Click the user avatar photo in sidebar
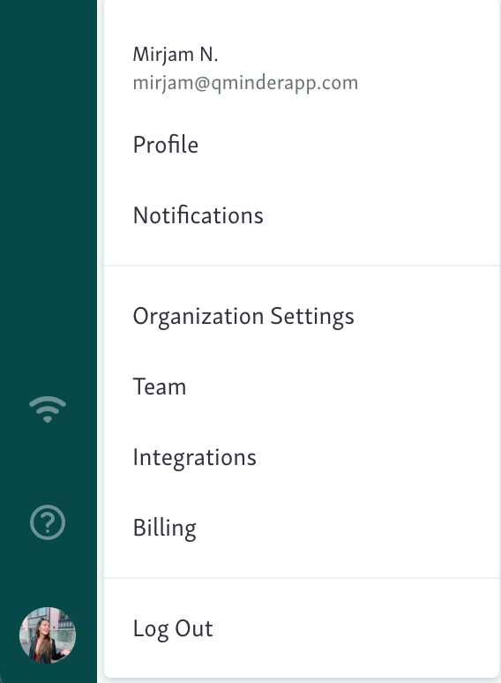 point(48,635)
